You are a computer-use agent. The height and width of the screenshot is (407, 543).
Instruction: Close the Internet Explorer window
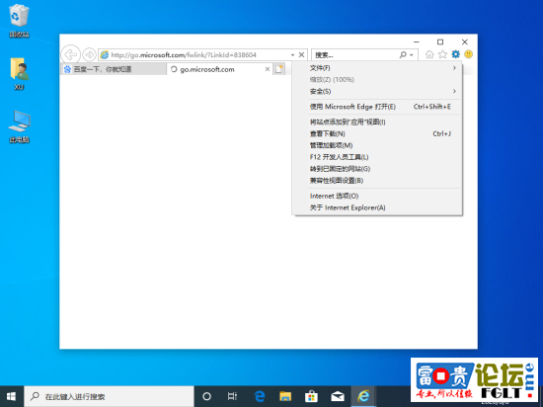pos(465,41)
